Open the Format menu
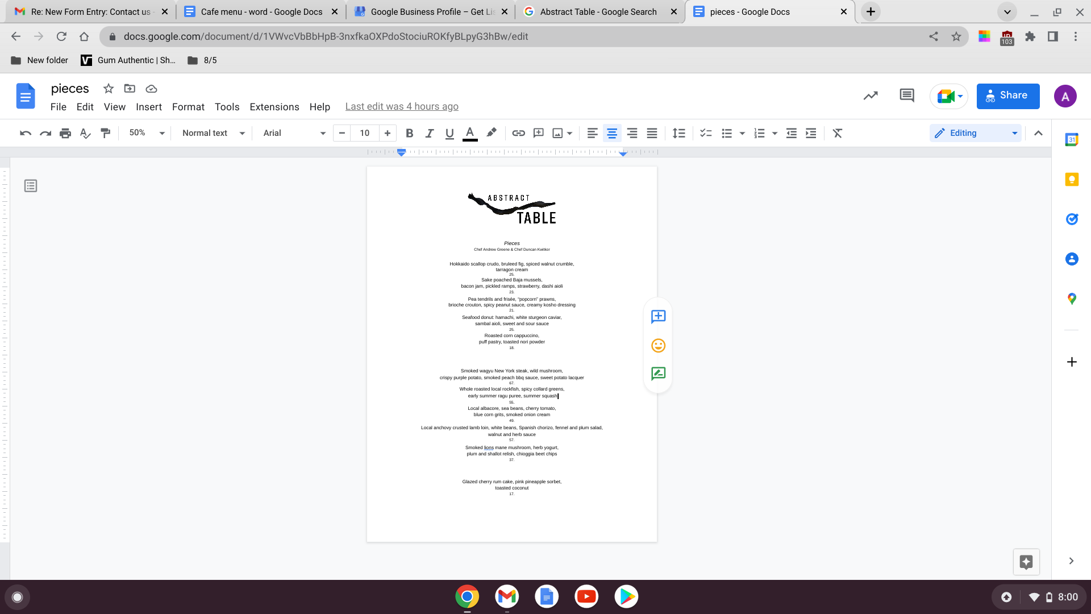 [x=188, y=107]
